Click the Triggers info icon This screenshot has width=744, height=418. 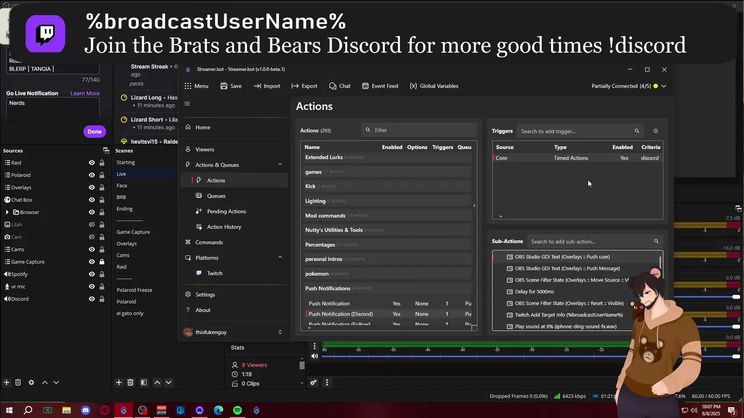coord(656,131)
